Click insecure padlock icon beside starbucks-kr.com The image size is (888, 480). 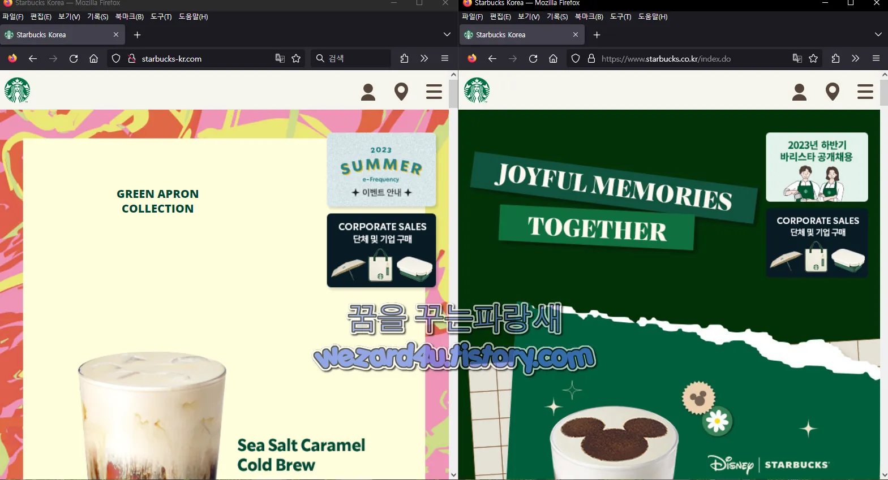(132, 58)
